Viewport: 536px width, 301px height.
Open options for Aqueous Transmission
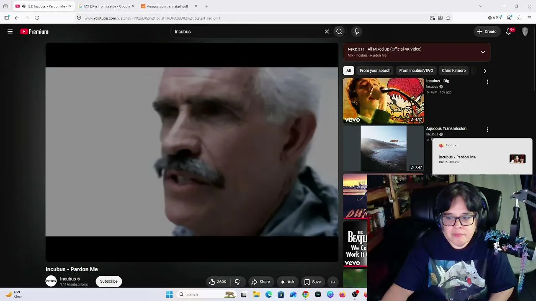tap(487, 130)
